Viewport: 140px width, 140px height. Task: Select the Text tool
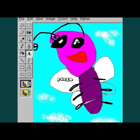(x=29, y=53)
